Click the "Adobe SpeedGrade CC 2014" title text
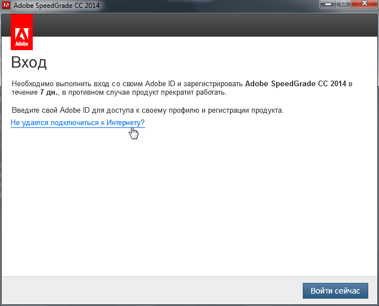 tap(56, 5)
